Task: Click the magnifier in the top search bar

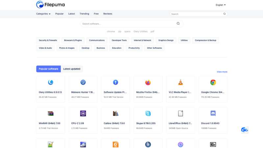Action: coord(225,14)
